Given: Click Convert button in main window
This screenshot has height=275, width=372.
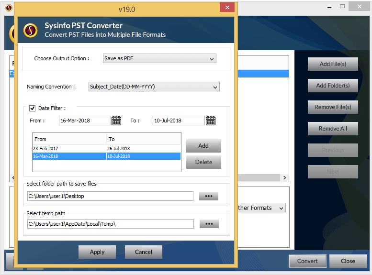Looking at the screenshot, I should click(307, 261).
